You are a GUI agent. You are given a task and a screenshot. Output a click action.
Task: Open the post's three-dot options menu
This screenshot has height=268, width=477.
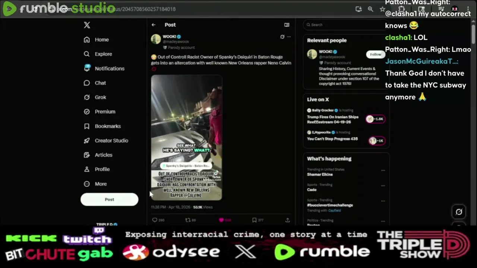pos(289,37)
